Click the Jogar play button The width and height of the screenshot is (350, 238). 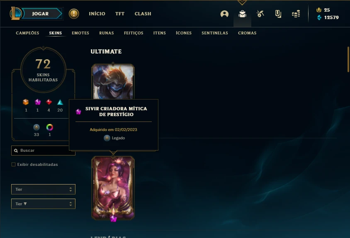(40, 14)
